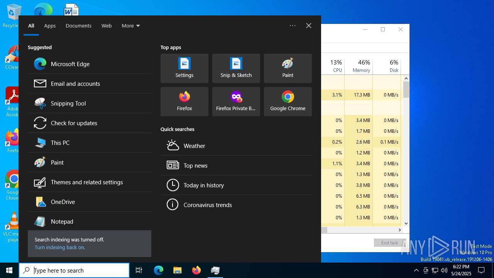
Task: Open Notepad from suggested list
Action: pos(90,222)
